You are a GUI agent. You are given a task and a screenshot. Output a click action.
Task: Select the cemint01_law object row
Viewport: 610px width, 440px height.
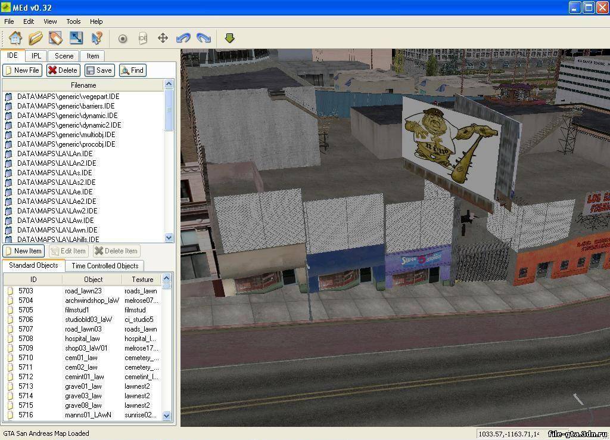pyautogui.click(x=83, y=377)
